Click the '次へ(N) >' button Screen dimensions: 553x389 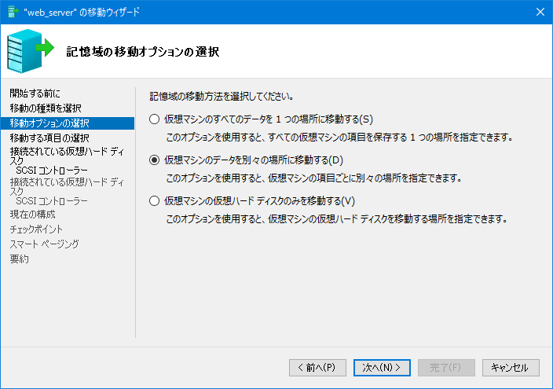point(382,368)
